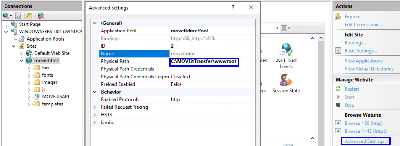Select Physical Path Credentials row
This screenshot has width=400, height=146.
(x=173, y=69)
